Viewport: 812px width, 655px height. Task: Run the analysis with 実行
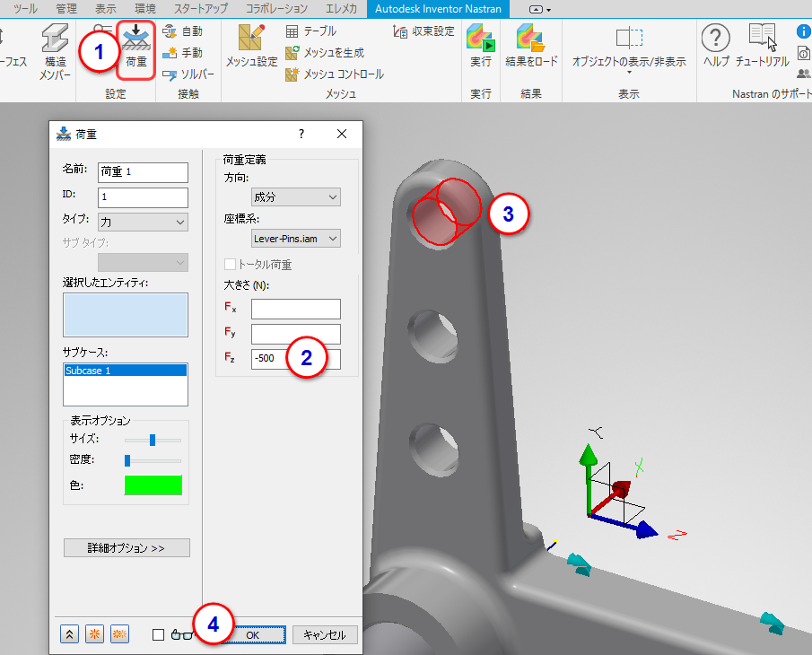pos(481,47)
